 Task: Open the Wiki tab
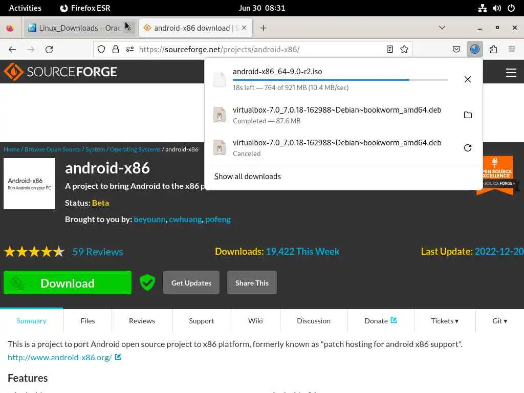click(x=256, y=321)
